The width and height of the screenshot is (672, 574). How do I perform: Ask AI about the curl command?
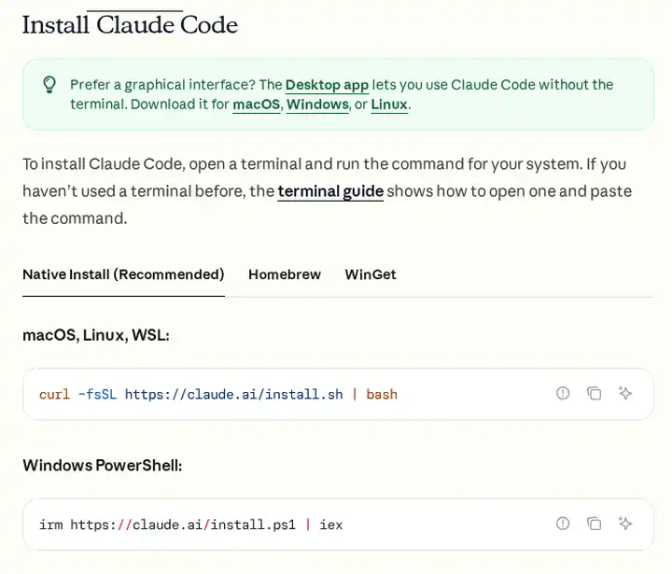pyautogui.click(x=625, y=393)
